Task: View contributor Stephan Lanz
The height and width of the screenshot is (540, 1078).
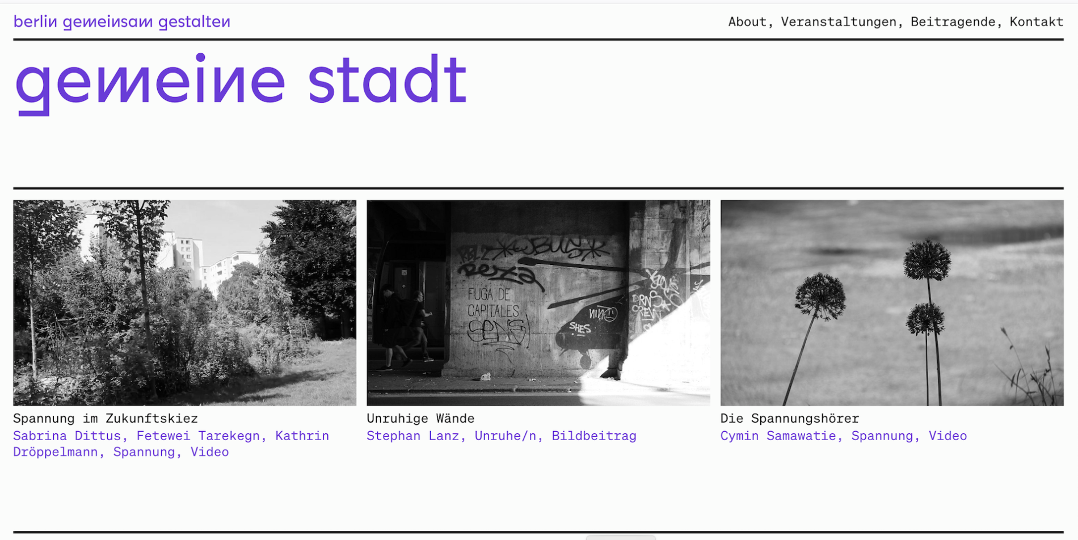Action: (412, 436)
